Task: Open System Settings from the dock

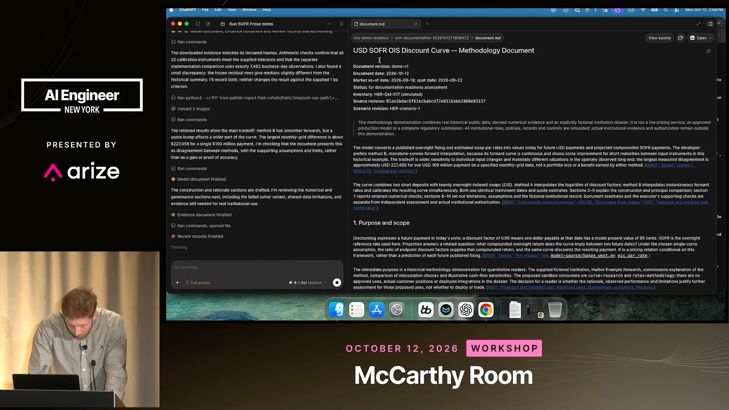Action: pos(397,310)
